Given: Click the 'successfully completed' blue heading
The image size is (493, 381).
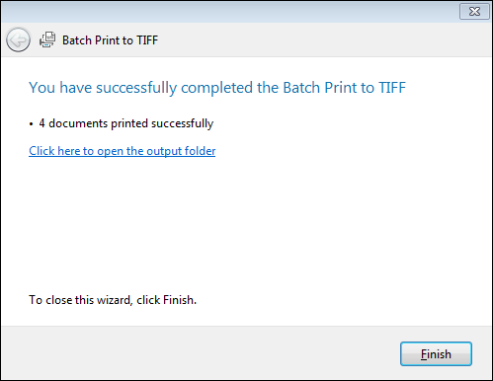Looking at the screenshot, I should (217, 88).
